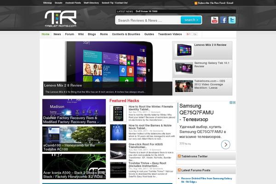Viewport: 276px width, 184px height.
Task: Click the Toshiba Thrive thumbnail
Action: click(x=118, y=170)
